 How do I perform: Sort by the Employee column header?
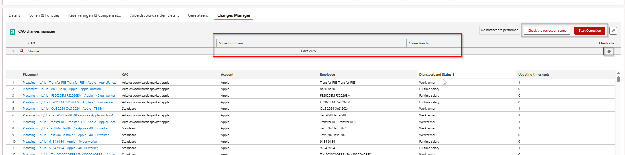[x=327, y=75]
